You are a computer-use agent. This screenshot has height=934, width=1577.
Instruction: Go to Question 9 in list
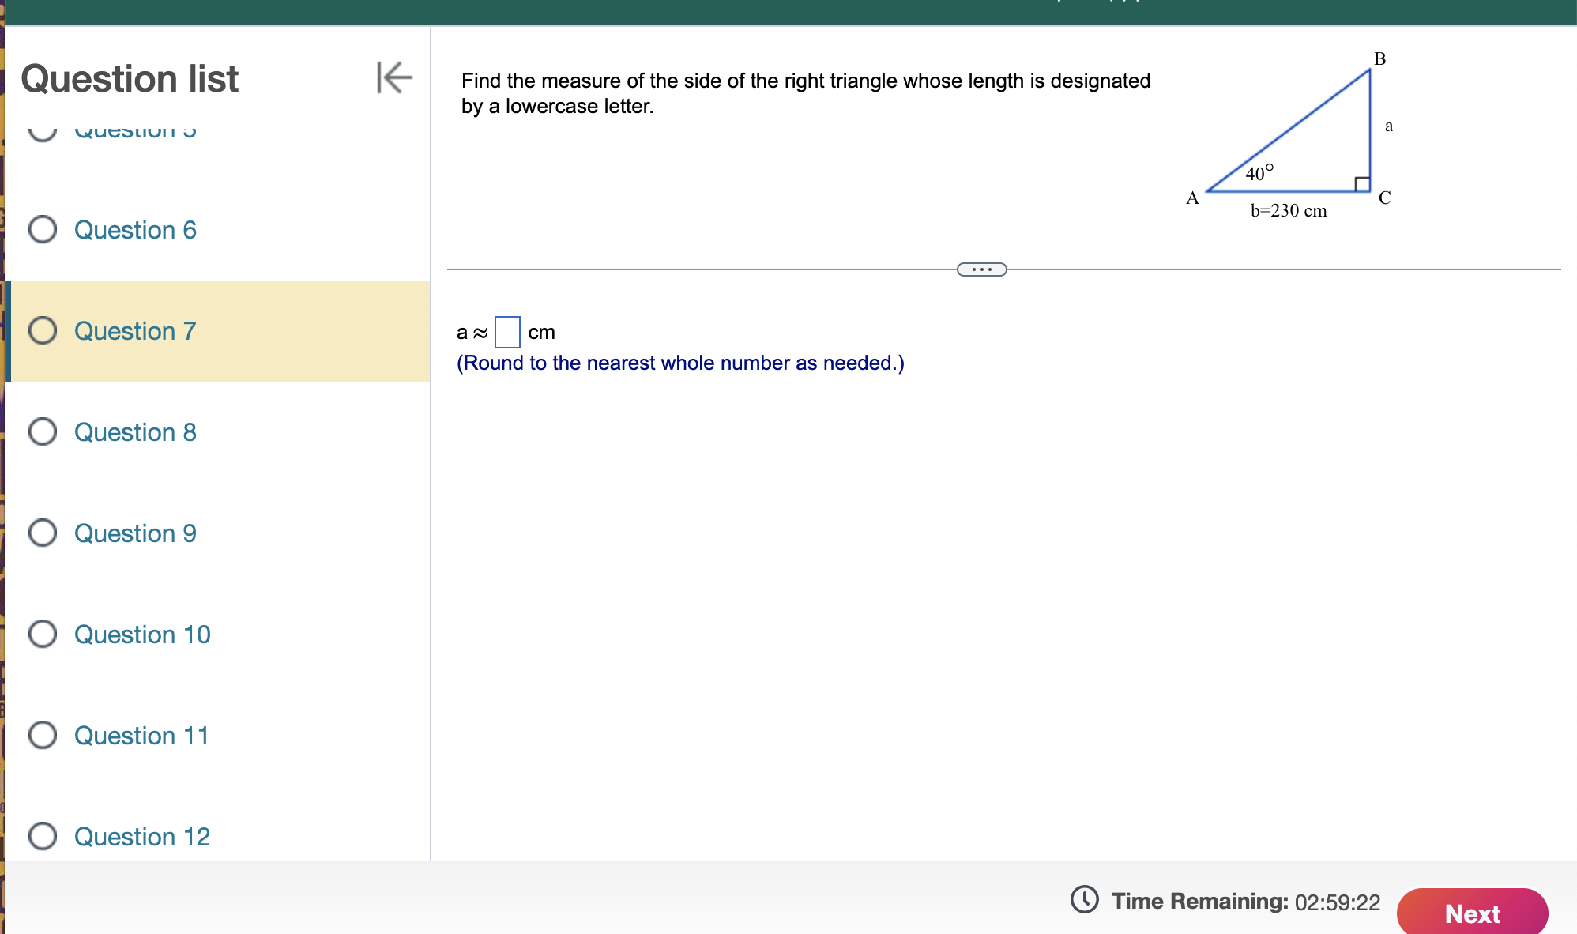135,533
